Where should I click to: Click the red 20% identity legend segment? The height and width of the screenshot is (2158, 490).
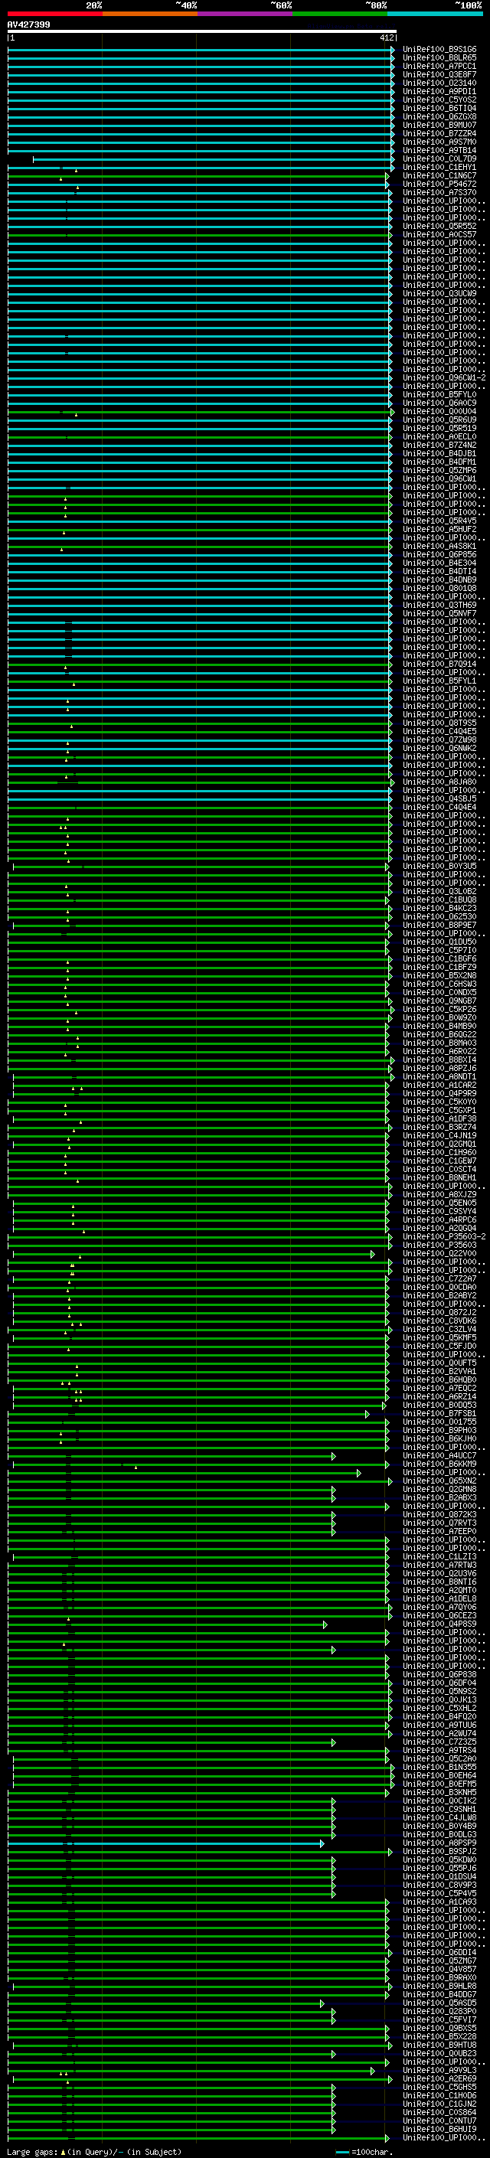pos(54,14)
